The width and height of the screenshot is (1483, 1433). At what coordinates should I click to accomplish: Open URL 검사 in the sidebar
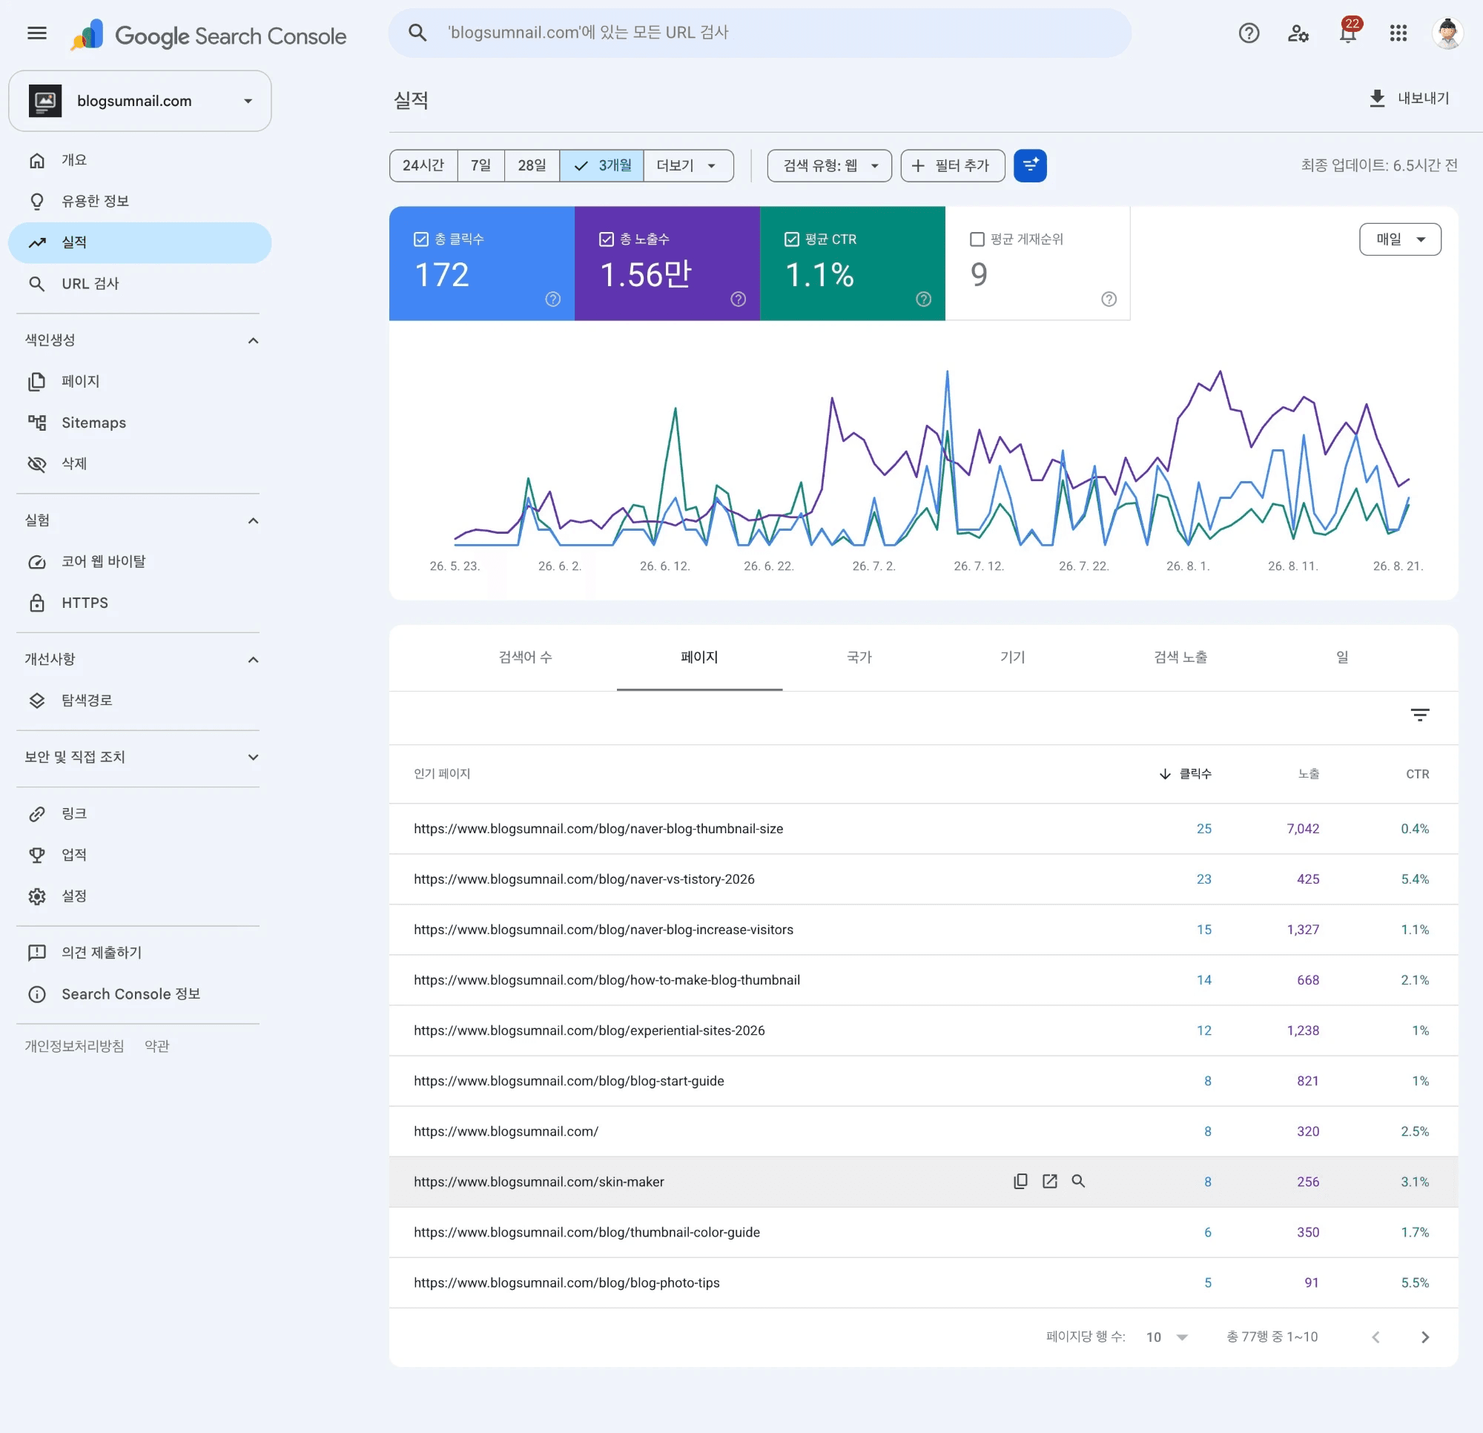click(139, 284)
